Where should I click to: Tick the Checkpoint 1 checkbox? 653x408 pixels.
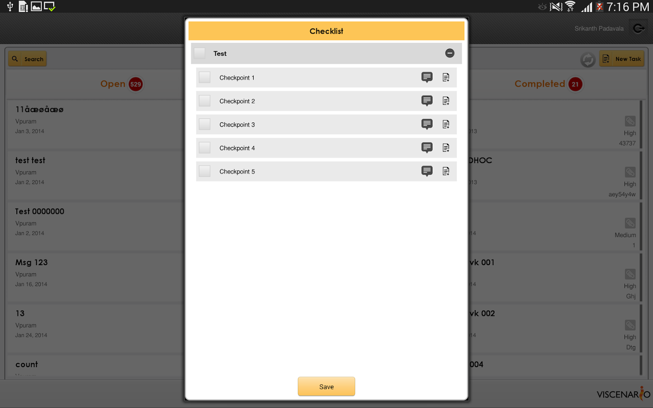click(205, 78)
